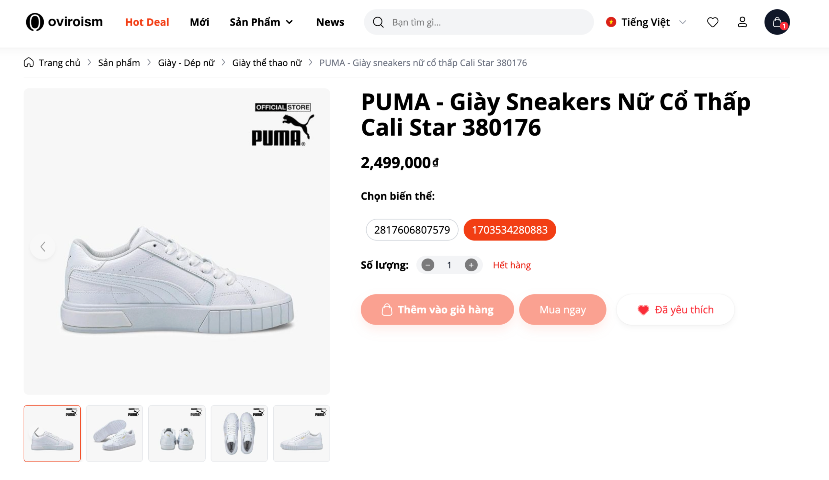Open Giày thể thao nữ breadcrumb link
The width and height of the screenshot is (829, 480).
[x=267, y=62]
